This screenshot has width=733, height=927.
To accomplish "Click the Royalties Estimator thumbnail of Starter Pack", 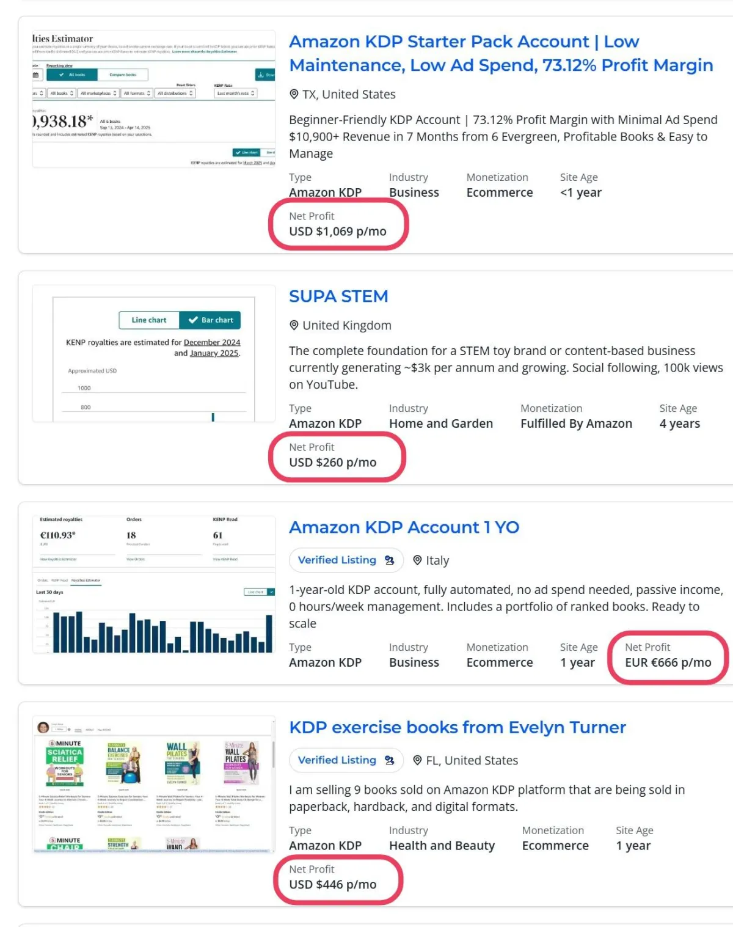I will point(154,98).
